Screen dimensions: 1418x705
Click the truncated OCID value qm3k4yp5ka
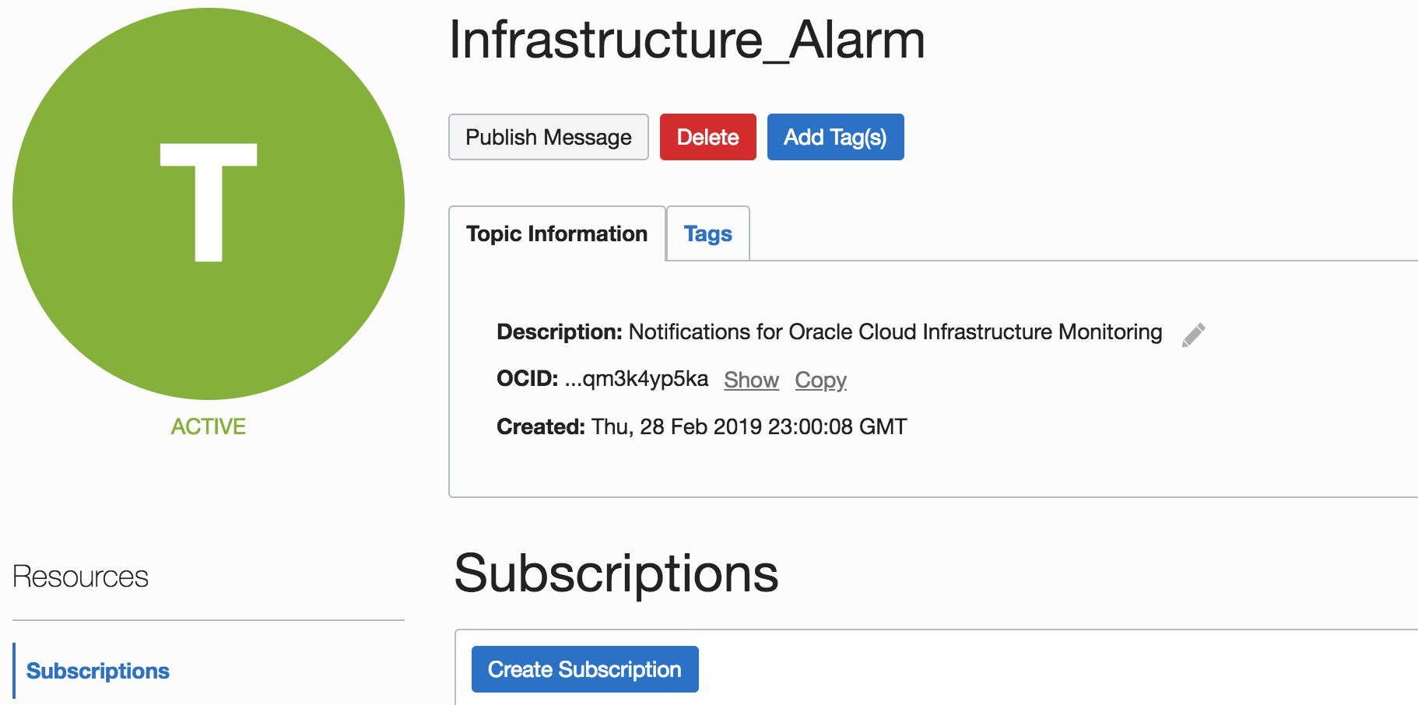(637, 379)
